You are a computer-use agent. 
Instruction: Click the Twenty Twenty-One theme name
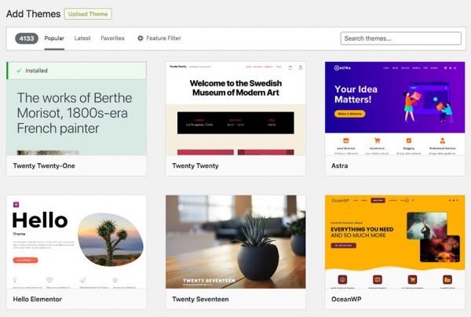click(44, 166)
